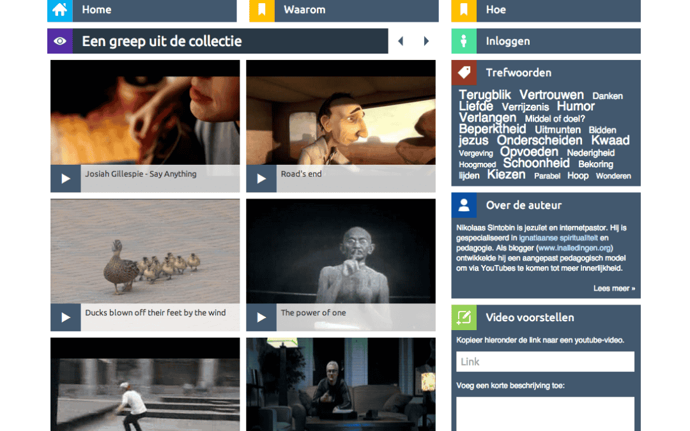Select the Danken keyword

(x=608, y=96)
